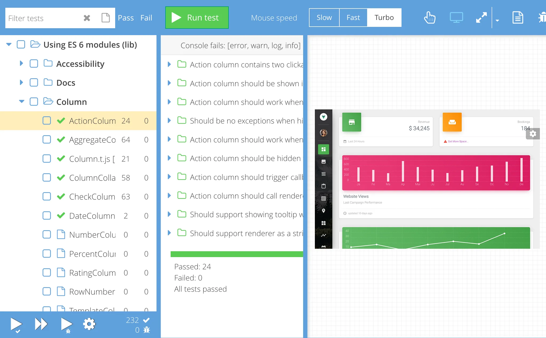This screenshot has width=546, height=338.
Task: Click the run checked tests play icon
Action: tap(16, 325)
